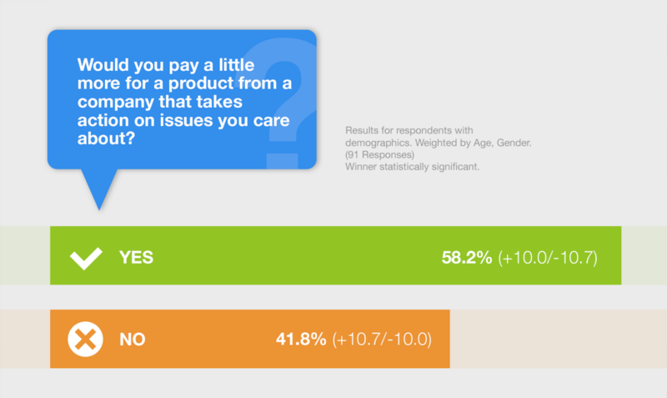Select the YES label text

[136, 258]
